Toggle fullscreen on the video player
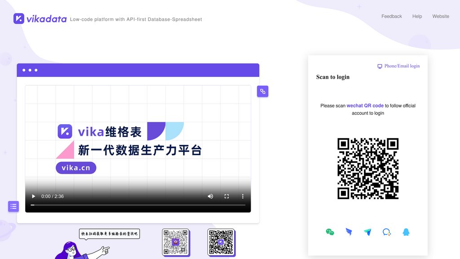The width and height of the screenshot is (460, 259). pyautogui.click(x=226, y=196)
